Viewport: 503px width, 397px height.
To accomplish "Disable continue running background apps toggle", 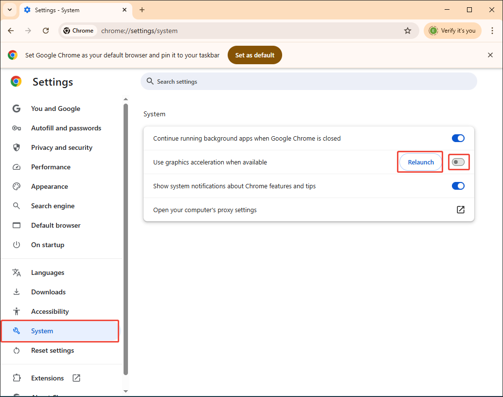I will (x=458, y=138).
